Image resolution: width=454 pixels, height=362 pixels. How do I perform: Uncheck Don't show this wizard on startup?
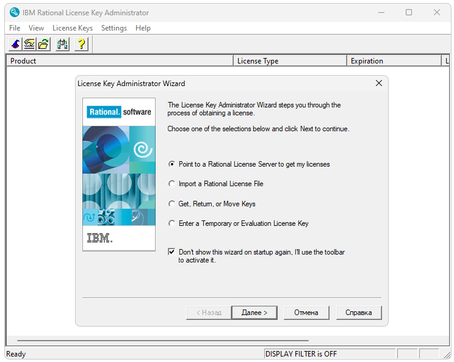(171, 252)
